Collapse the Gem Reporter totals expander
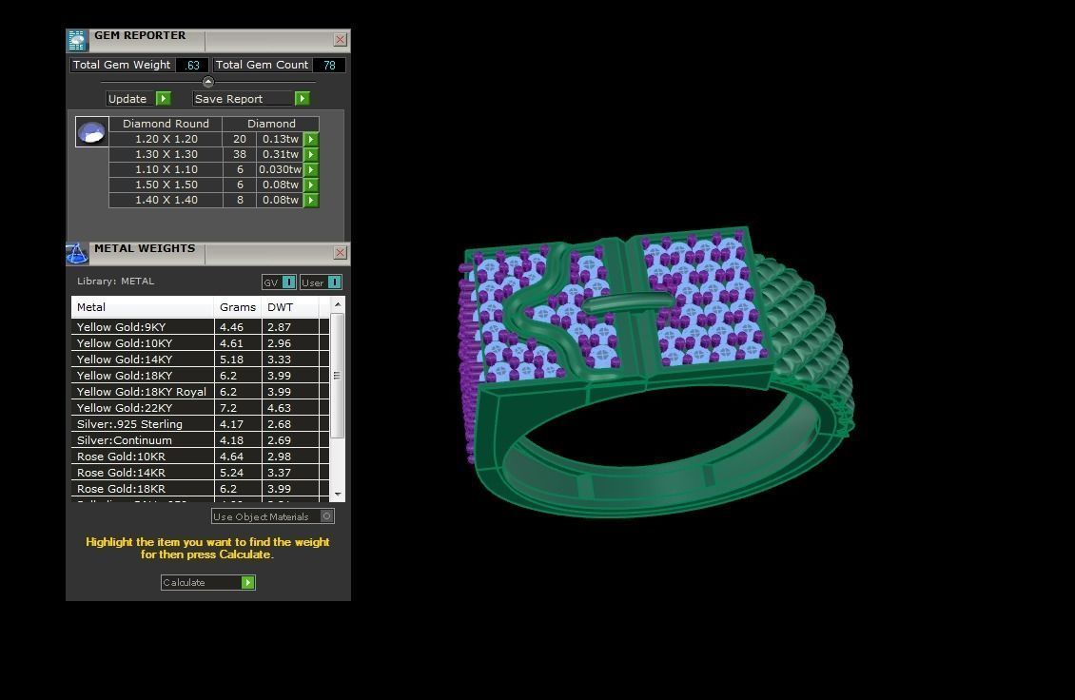The width and height of the screenshot is (1075, 700). [208, 82]
